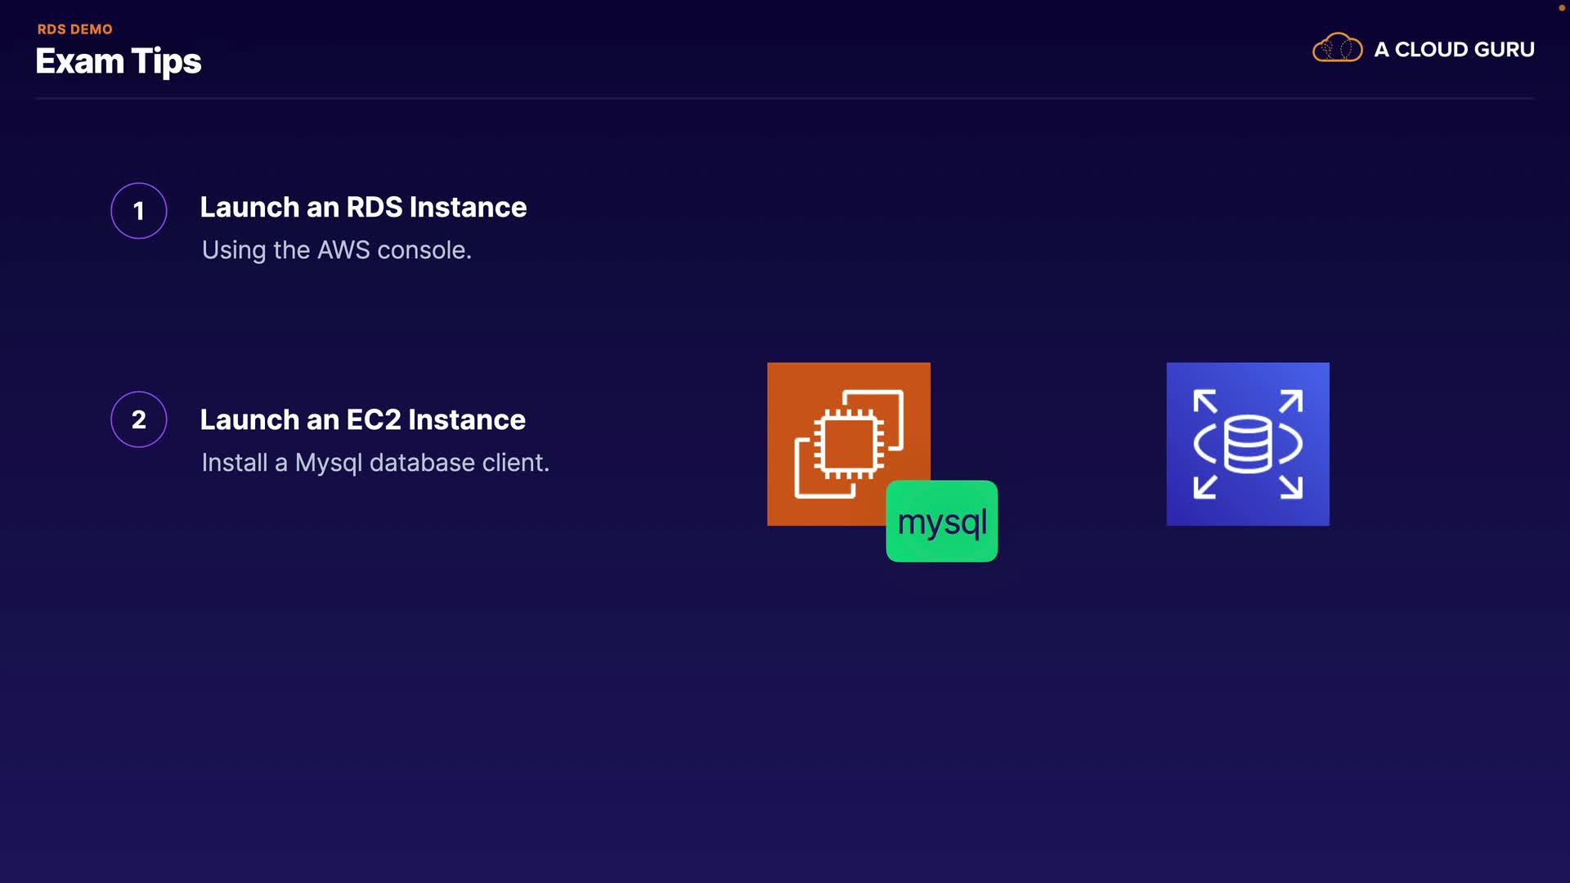Click the database cylinder inside RDS icon
Image resolution: width=1570 pixels, height=883 pixels.
coord(1248,444)
